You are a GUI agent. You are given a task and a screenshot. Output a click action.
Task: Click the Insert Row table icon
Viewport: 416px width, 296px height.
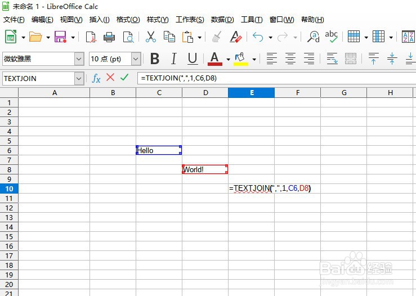(354, 37)
